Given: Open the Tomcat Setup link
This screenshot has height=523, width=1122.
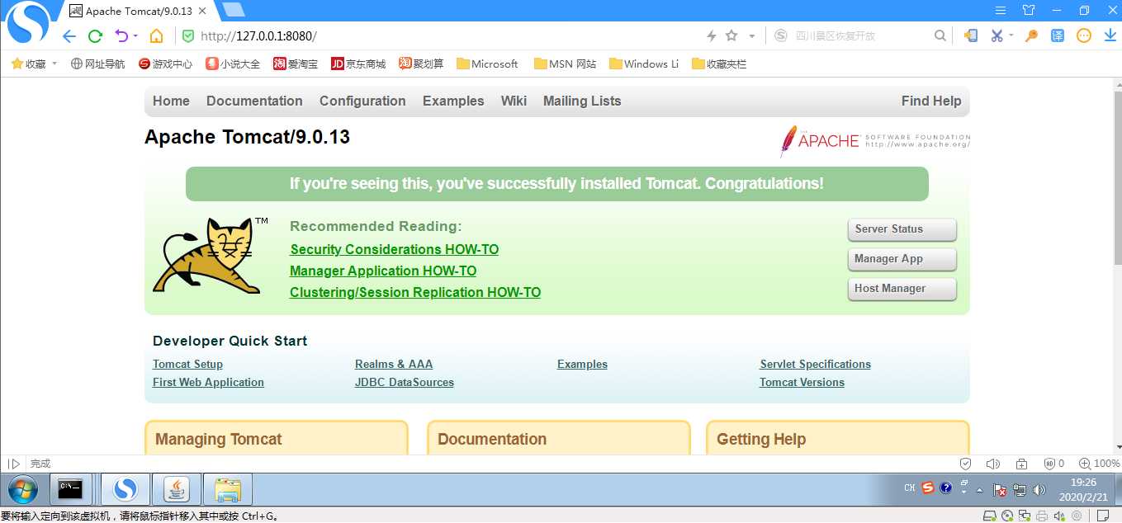Looking at the screenshot, I should (x=187, y=364).
